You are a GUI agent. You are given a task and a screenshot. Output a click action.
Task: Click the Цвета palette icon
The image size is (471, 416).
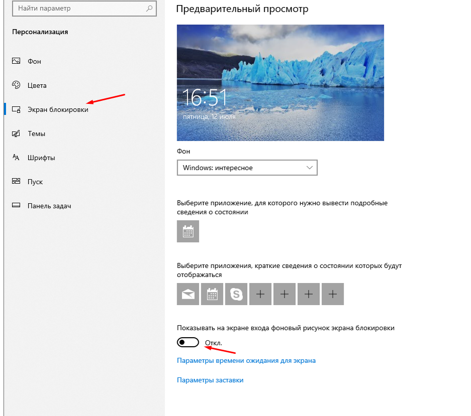pos(16,85)
